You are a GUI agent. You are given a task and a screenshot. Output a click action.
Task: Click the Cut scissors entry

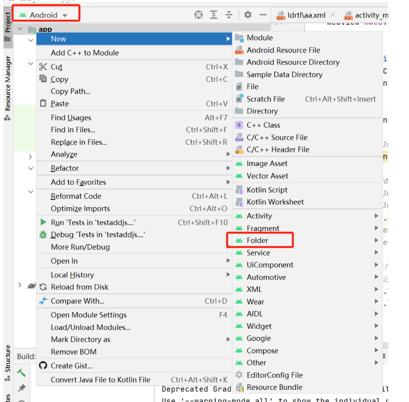(x=134, y=67)
